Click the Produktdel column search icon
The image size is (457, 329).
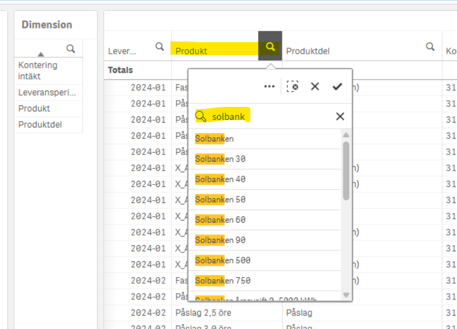coord(430,47)
